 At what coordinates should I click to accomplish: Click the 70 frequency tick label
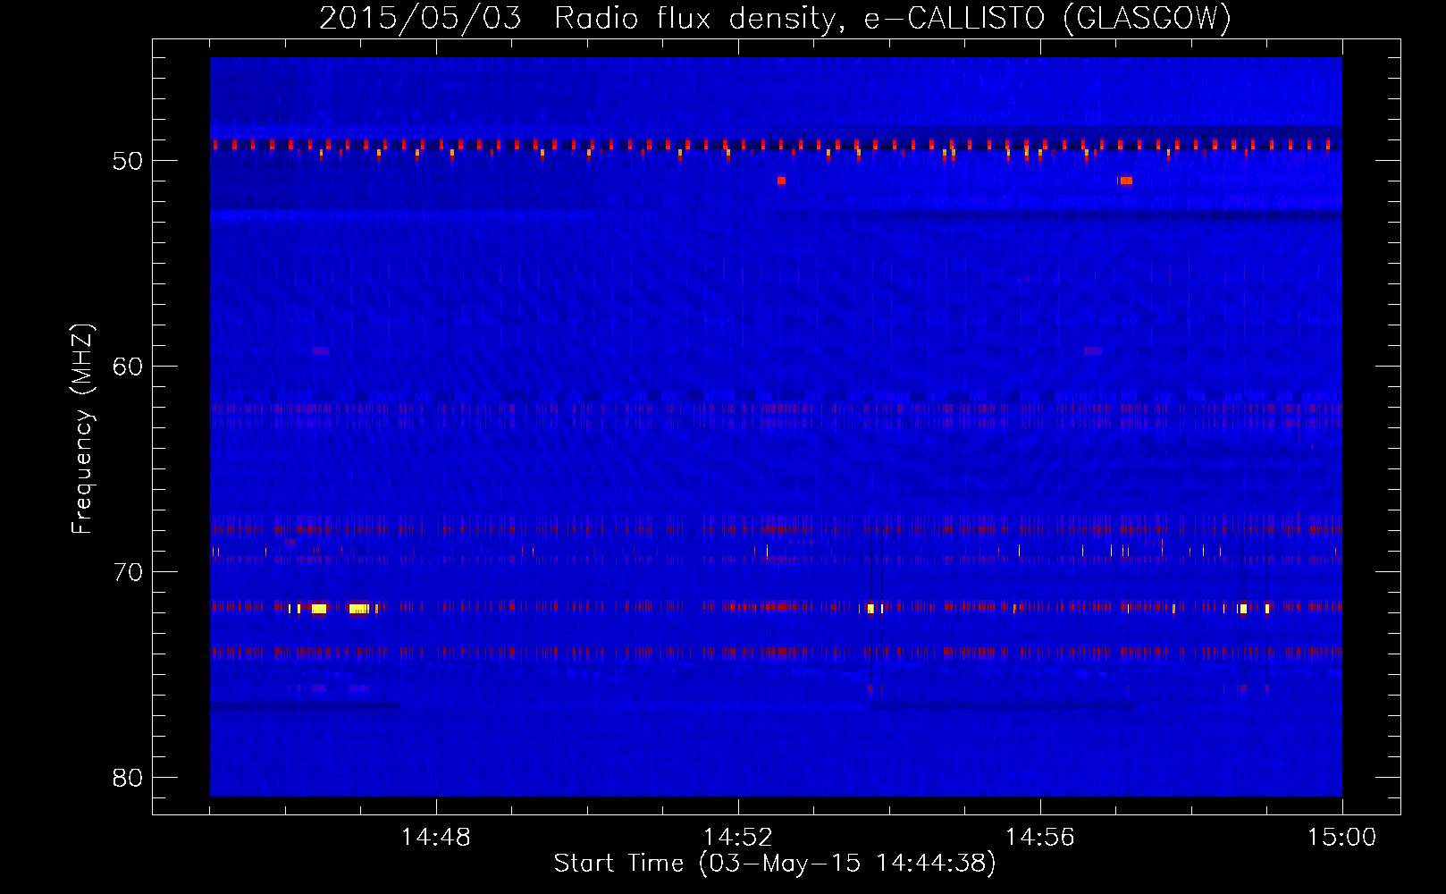click(128, 572)
